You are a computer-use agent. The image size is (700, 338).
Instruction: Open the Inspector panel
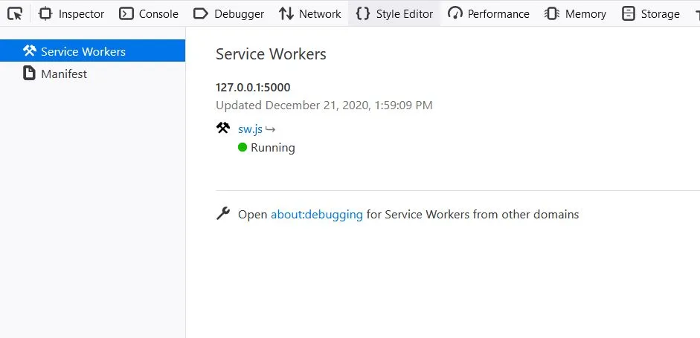pos(71,13)
